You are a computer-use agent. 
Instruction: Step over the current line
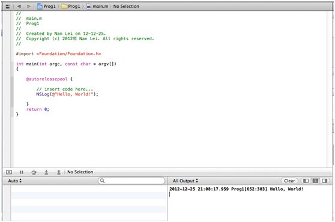tap(34, 172)
